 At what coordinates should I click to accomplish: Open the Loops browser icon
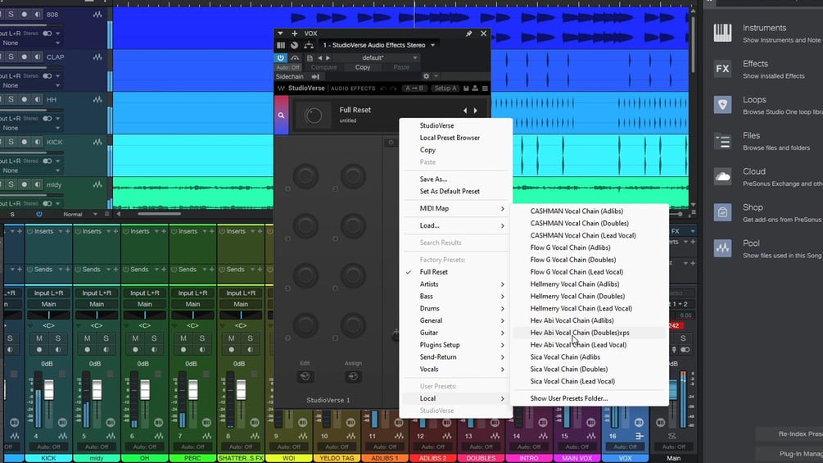pyautogui.click(x=723, y=104)
